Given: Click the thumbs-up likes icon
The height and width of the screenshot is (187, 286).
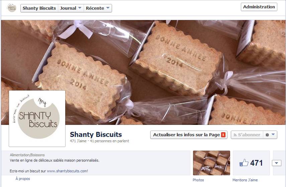Looking at the screenshot, I should [x=244, y=163].
